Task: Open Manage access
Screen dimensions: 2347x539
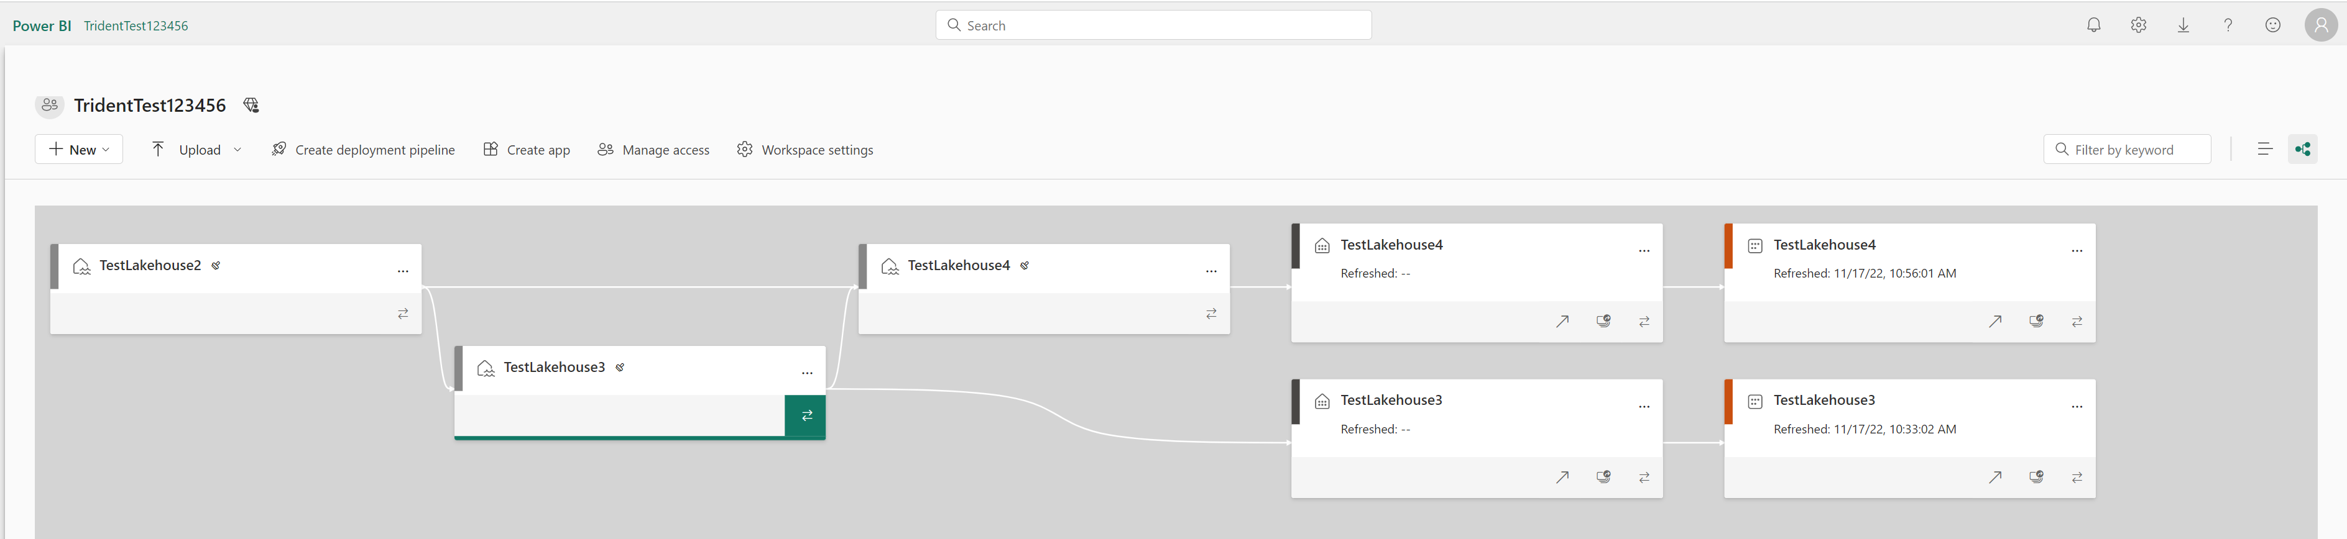Action: (653, 149)
